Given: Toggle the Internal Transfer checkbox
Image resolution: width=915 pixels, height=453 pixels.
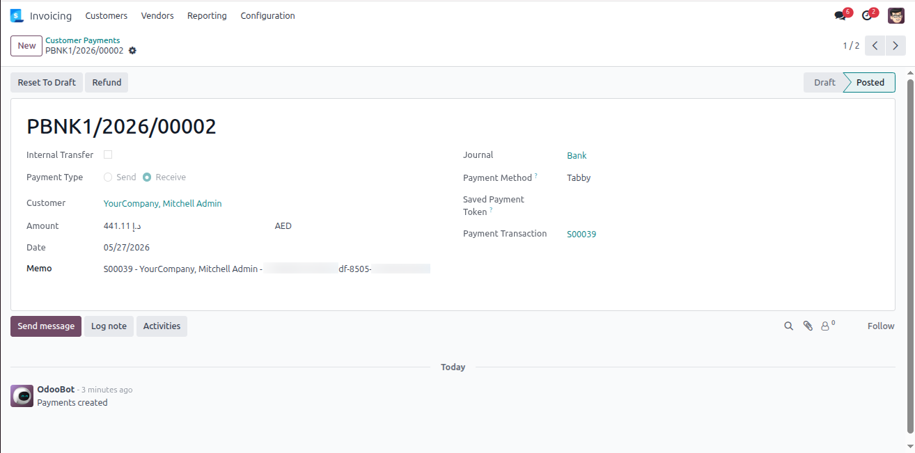Looking at the screenshot, I should point(108,154).
